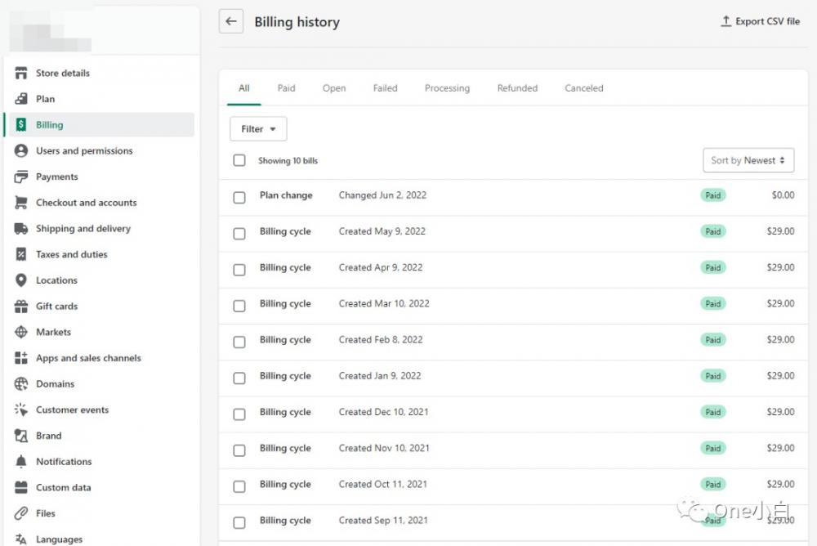
Task: Click the Brand icon in sidebar
Action: coord(21,436)
